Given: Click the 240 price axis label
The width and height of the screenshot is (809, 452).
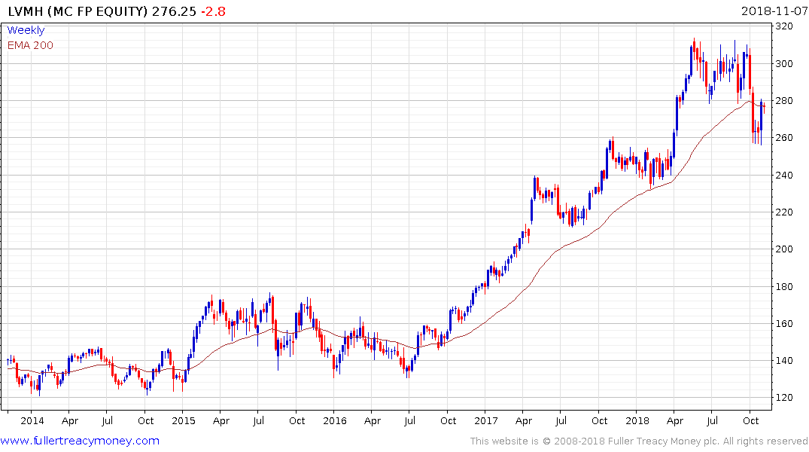Looking at the screenshot, I should (x=784, y=175).
